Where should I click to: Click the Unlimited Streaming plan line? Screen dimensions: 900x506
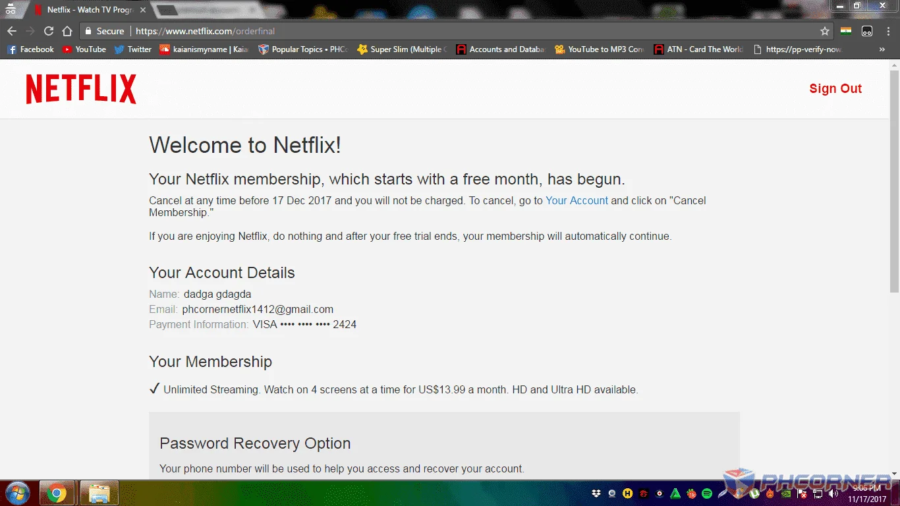point(393,389)
